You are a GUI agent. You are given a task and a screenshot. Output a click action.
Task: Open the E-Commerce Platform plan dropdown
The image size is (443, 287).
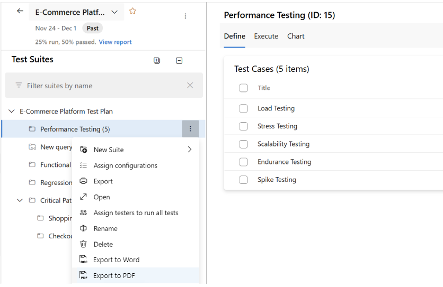click(x=114, y=12)
